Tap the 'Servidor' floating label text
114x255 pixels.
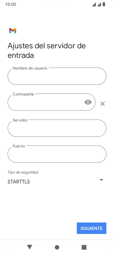[x=20, y=120]
